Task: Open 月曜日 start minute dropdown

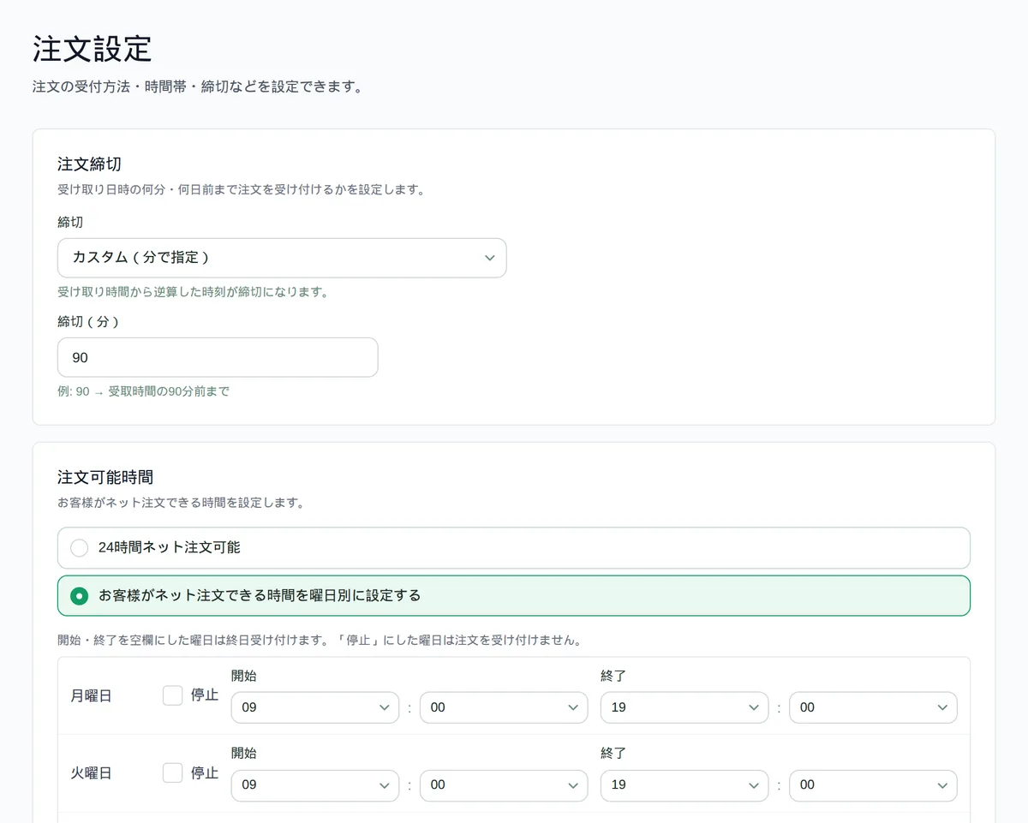Action: (x=504, y=707)
